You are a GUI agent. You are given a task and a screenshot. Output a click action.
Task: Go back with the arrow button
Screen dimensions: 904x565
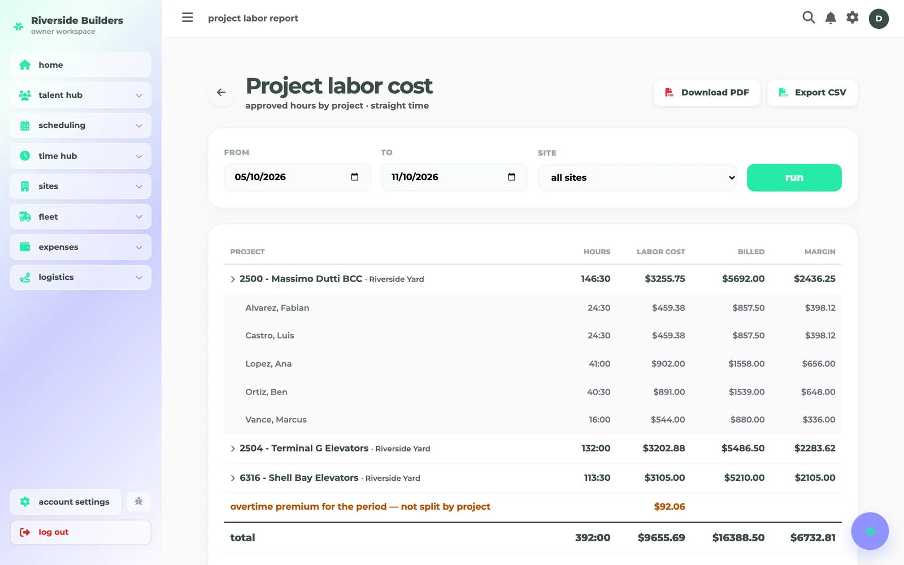[x=221, y=92]
